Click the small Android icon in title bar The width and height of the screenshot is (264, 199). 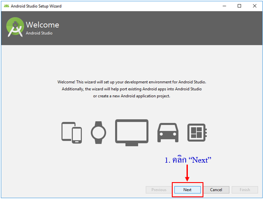(6, 6)
